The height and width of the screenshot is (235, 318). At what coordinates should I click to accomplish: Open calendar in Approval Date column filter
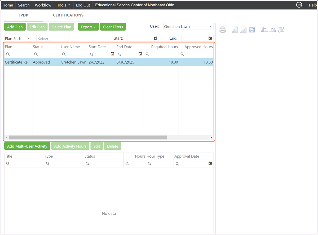coord(210,163)
